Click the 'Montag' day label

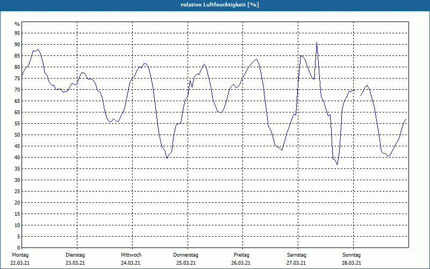(x=20, y=255)
